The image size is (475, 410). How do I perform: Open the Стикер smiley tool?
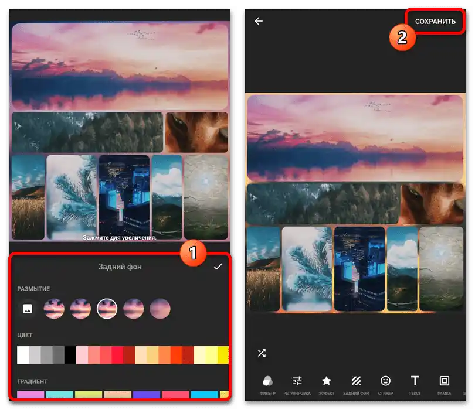[x=385, y=385]
